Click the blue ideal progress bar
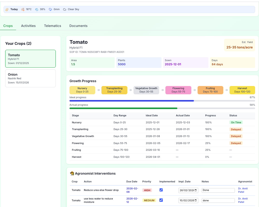 coord(132,101)
